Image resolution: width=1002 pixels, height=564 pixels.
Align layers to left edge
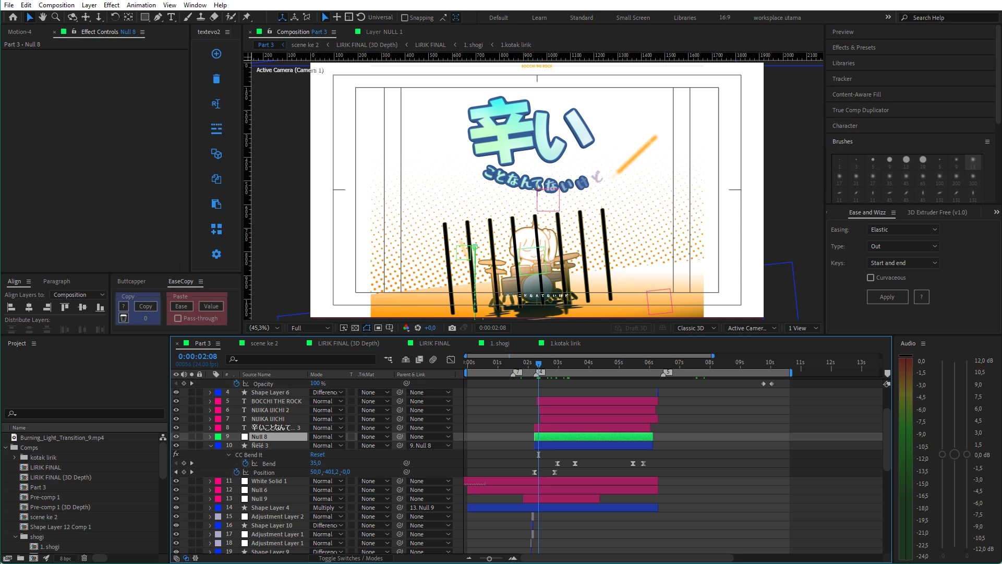coord(11,307)
